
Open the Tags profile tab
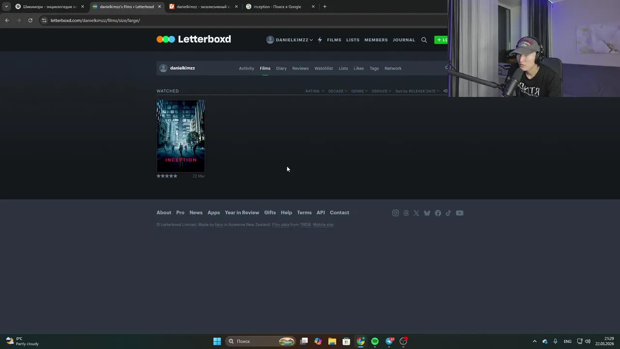pyautogui.click(x=374, y=68)
